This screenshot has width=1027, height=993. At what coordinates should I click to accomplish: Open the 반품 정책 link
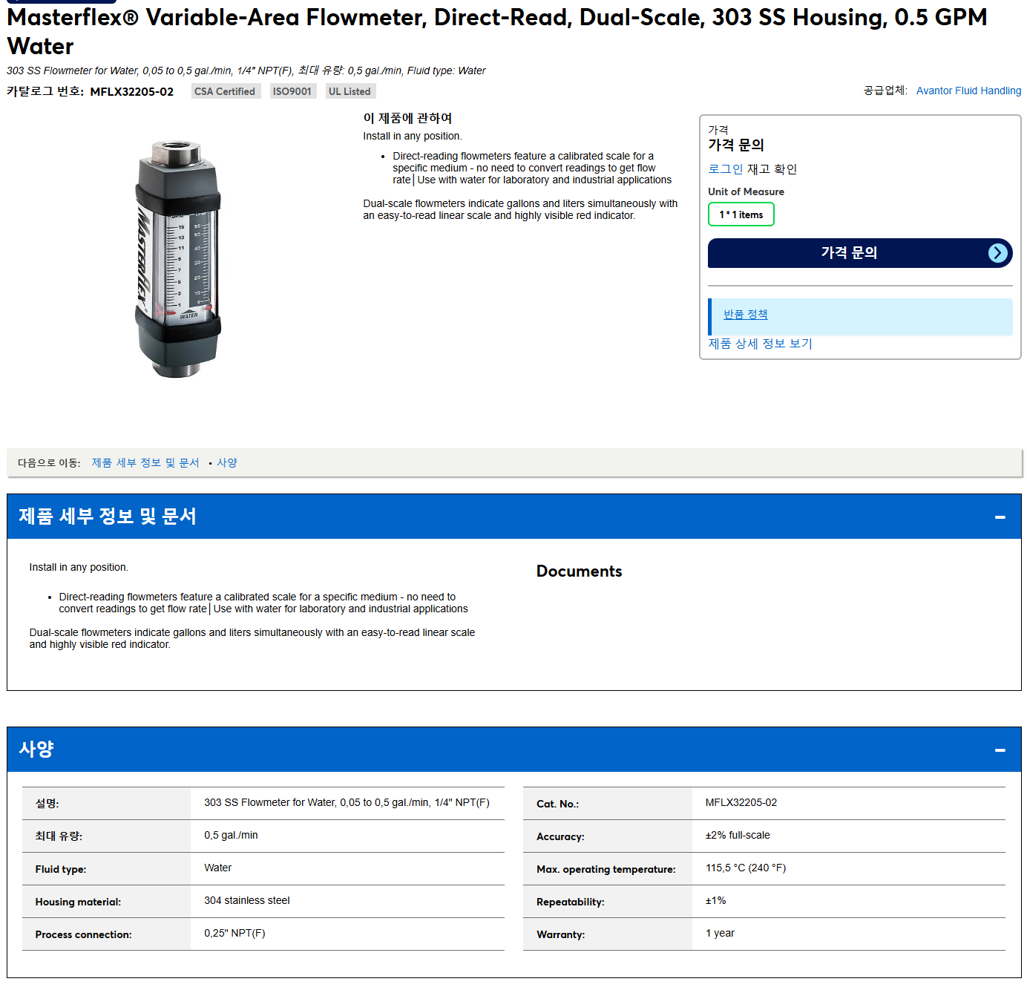tap(745, 315)
